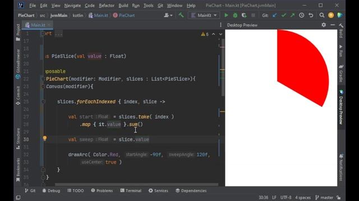Open the Project tool window
359x201 pixels.
click(x=18, y=32)
